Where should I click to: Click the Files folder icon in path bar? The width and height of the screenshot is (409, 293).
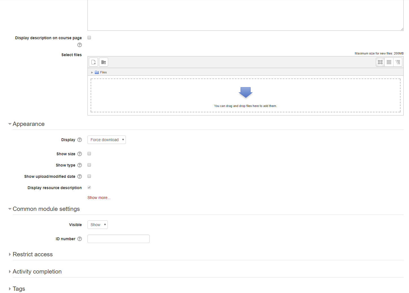tap(97, 72)
